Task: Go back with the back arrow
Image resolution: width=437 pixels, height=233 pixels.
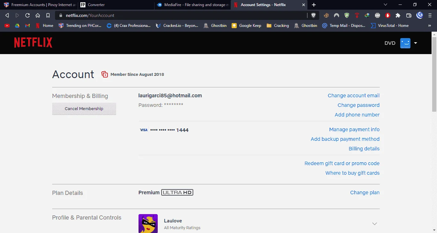Action: pos(7,15)
